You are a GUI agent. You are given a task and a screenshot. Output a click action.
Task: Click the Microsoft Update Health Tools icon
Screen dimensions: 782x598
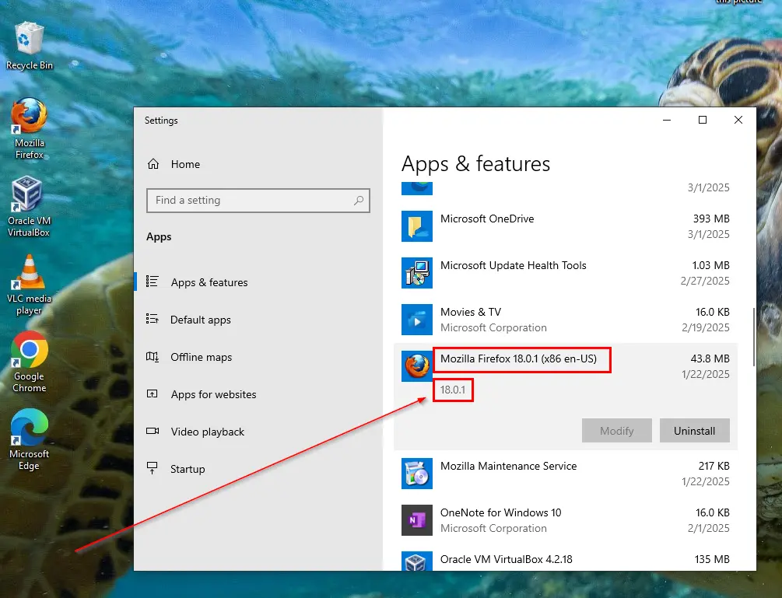(x=417, y=273)
